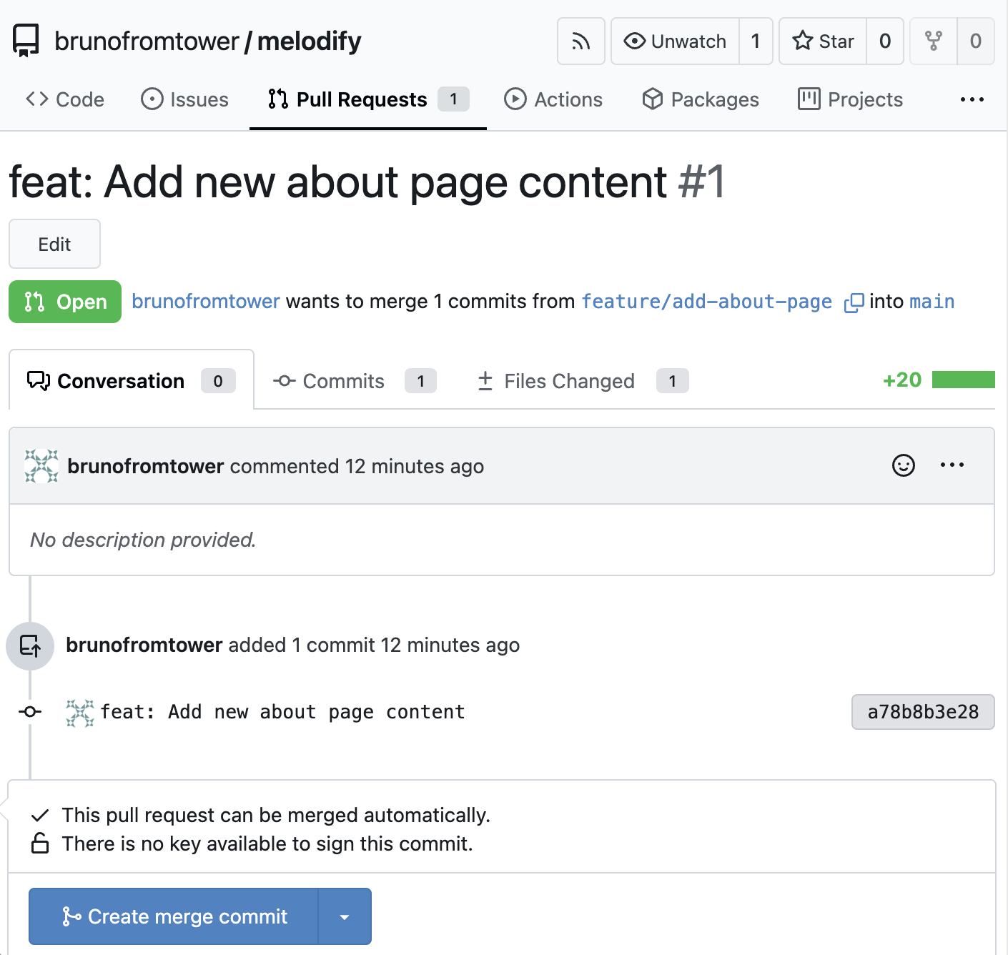Open the overflow navigation ellipsis menu
Viewport: 1008px width, 955px height.
[972, 99]
